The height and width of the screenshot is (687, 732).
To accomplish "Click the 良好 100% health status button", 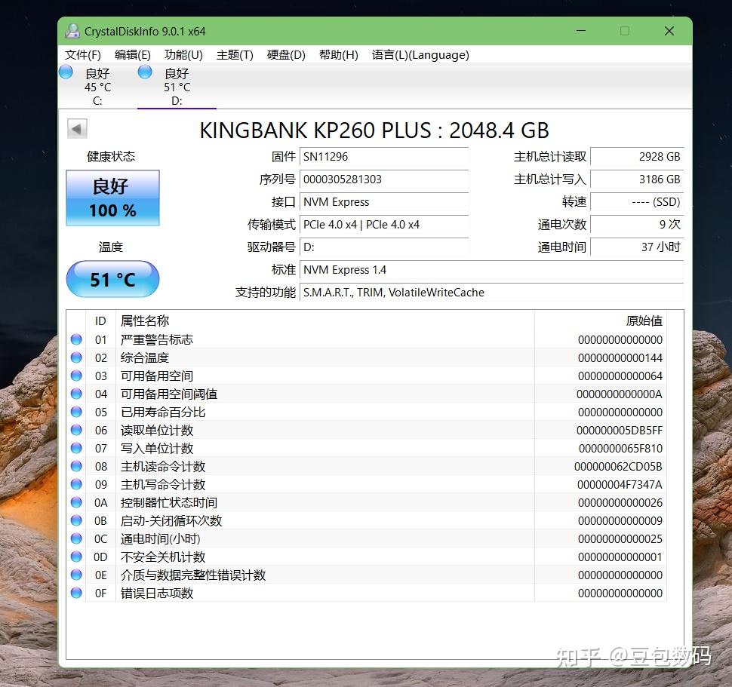I will pyautogui.click(x=112, y=198).
